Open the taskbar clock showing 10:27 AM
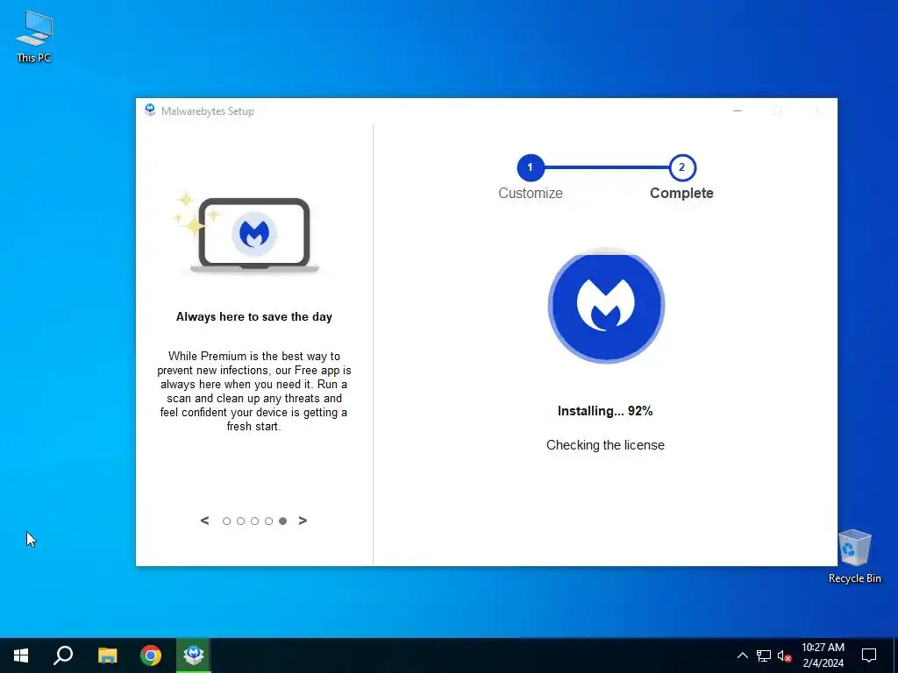 click(x=823, y=655)
